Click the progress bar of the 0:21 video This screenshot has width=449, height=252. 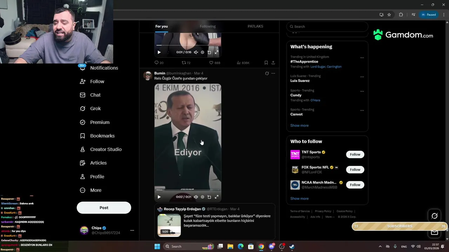point(188,190)
